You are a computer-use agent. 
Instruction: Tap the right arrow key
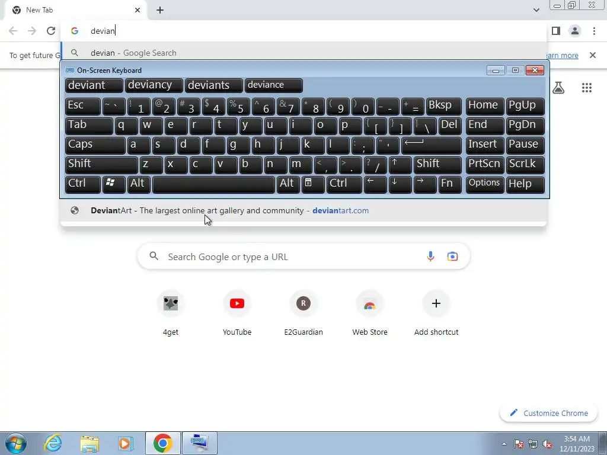coord(425,185)
